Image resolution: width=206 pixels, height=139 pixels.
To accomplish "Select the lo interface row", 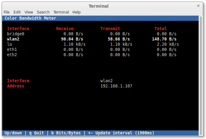I will point(93,44).
